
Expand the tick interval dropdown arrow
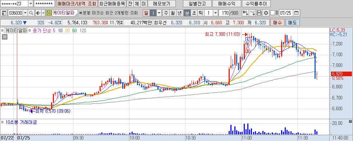coord(215,13)
